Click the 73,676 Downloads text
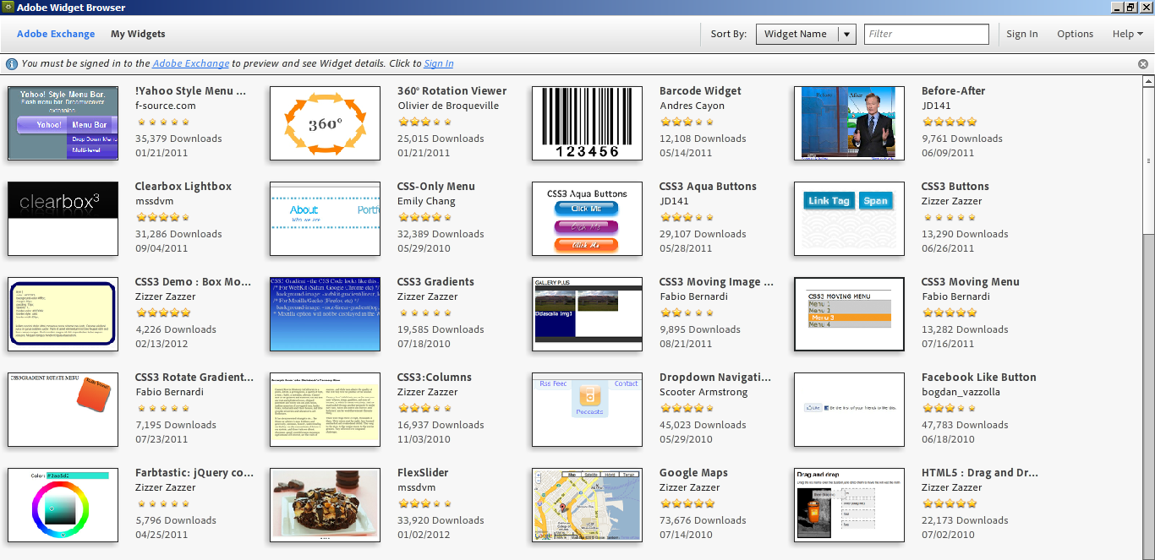Image resolution: width=1155 pixels, height=560 pixels. pos(703,521)
